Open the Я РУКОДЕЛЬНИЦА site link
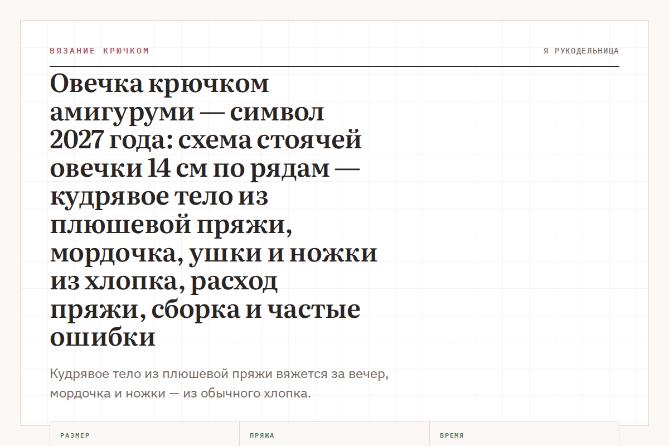 pos(581,51)
